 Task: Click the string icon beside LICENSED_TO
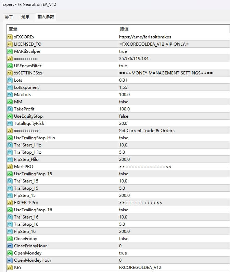pyautogui.click(x=10, y=44)
